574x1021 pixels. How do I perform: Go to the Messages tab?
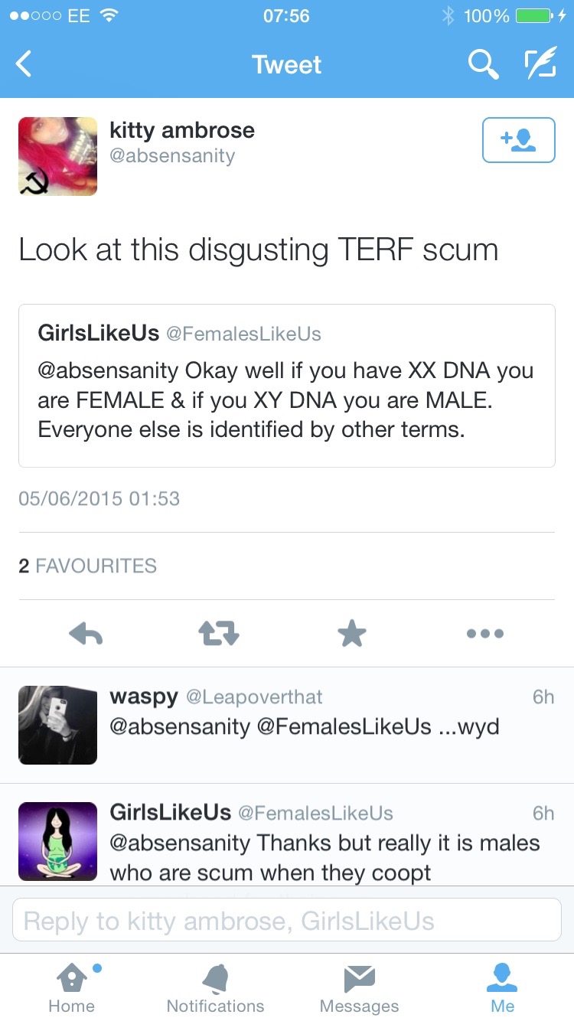(x=359, y=987)
